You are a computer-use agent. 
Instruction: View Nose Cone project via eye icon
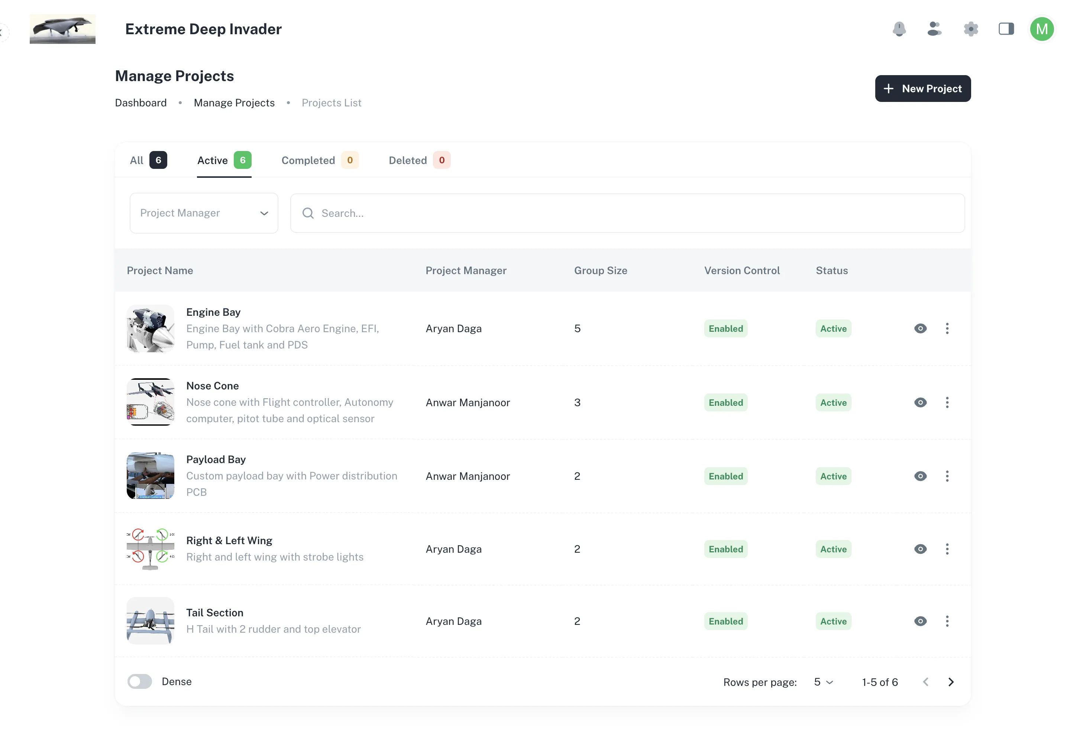point(920,402)
